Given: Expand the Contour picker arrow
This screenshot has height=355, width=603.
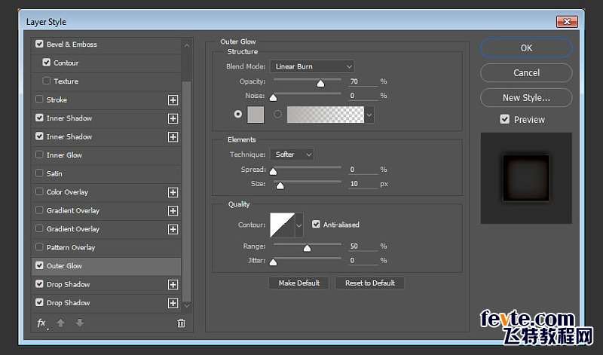Looking at the screenshot, I should point(298,225).
